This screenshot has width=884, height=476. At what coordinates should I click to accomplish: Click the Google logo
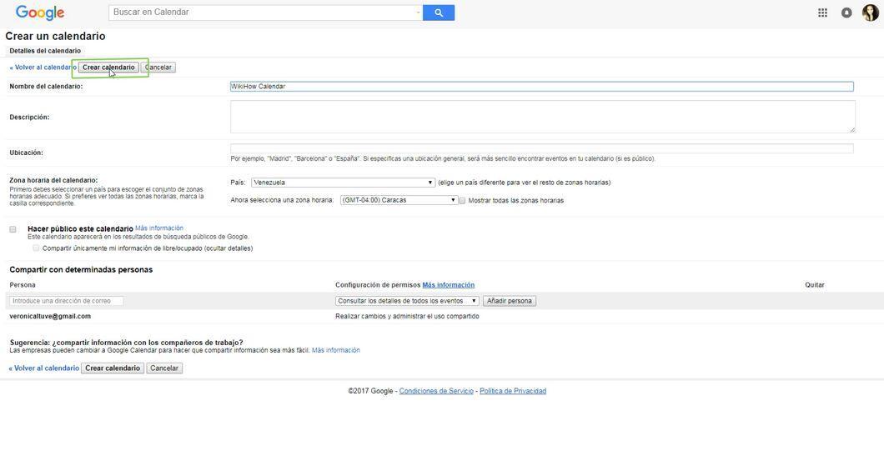(x=40, y=13)
